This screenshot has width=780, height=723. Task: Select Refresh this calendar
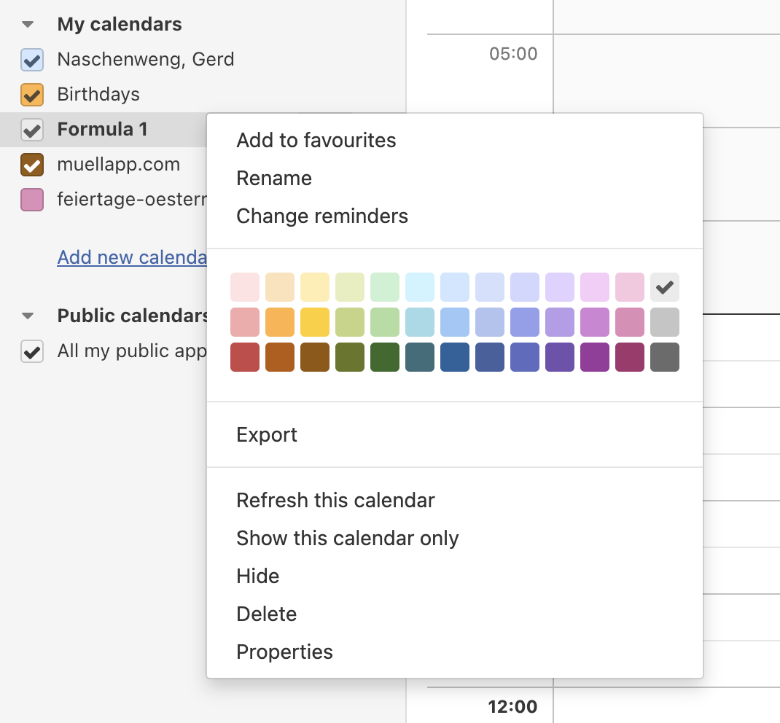point(335,500)
